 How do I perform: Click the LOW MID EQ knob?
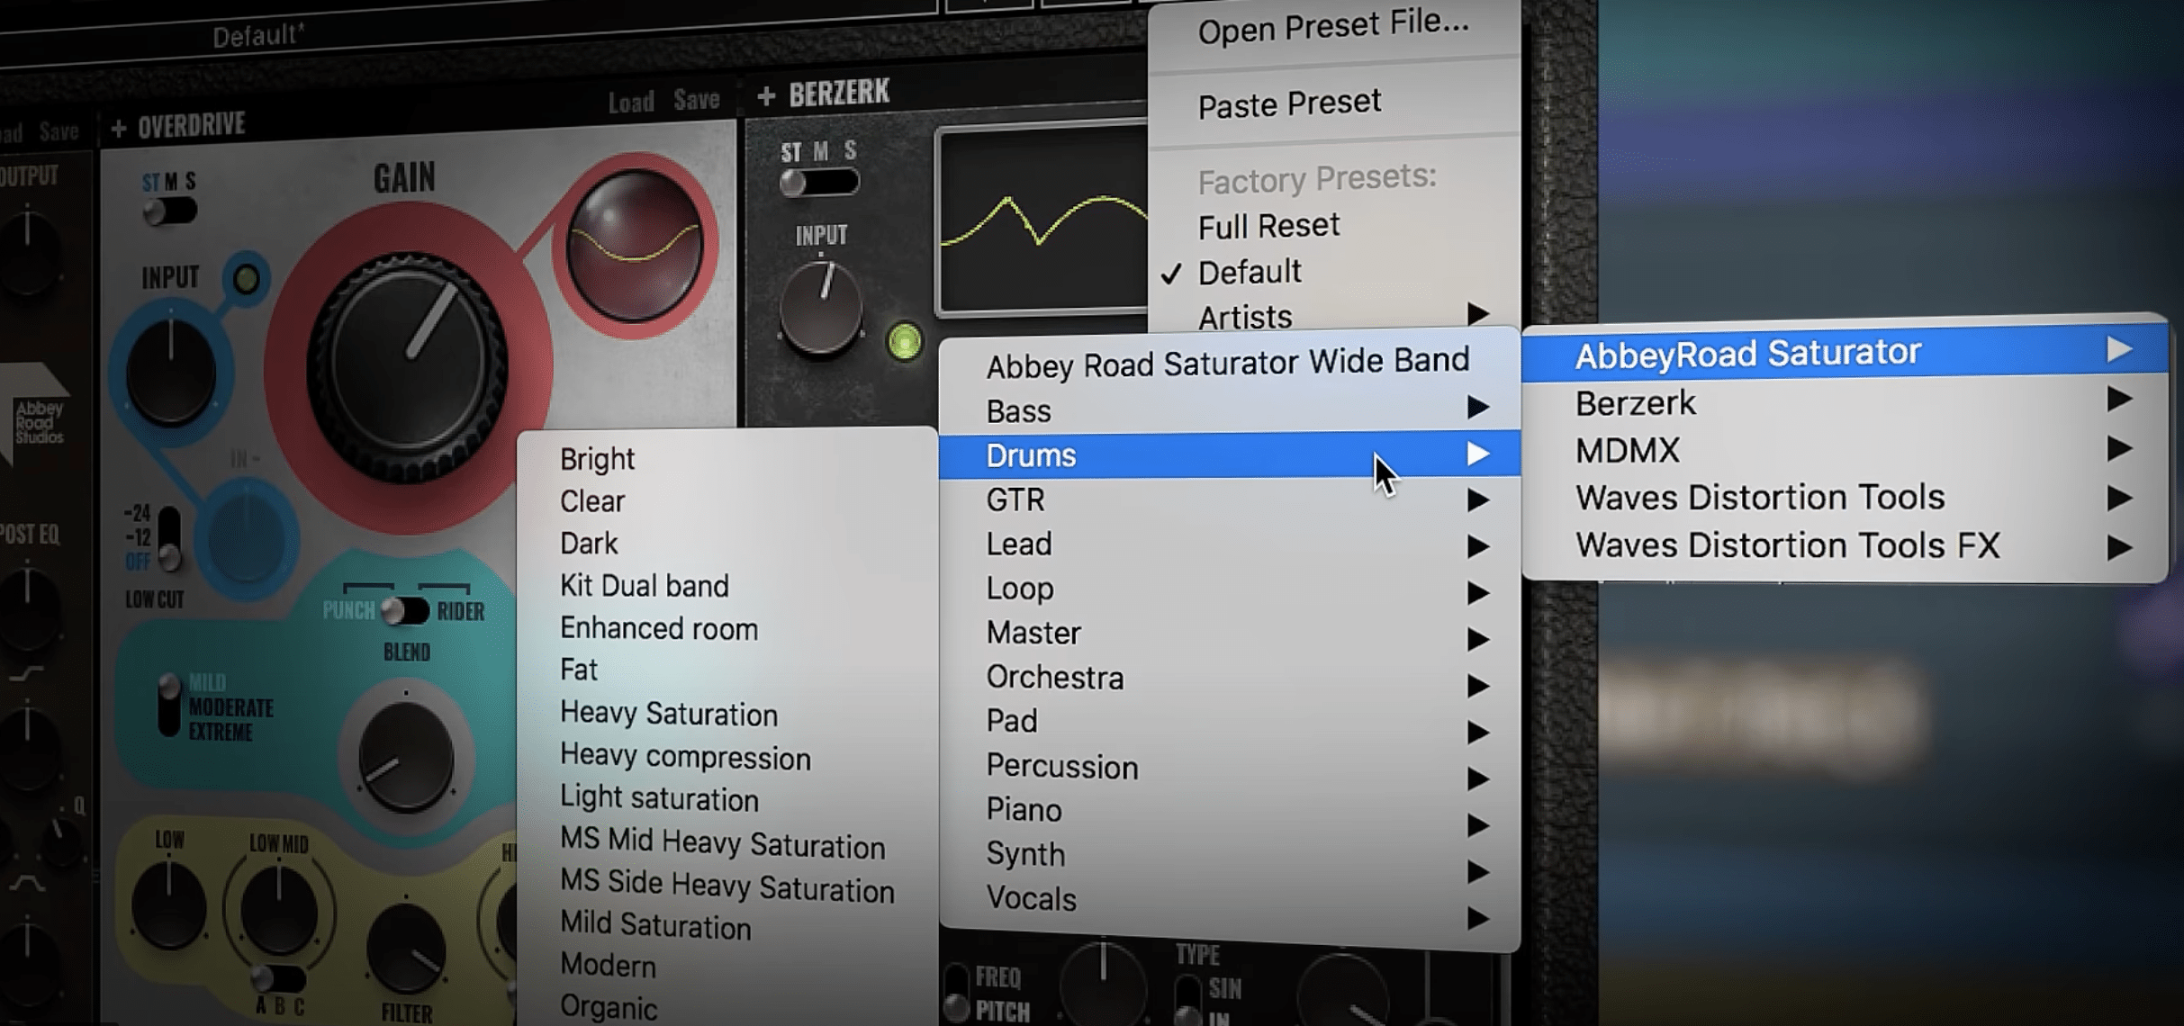tap(278, 911)
